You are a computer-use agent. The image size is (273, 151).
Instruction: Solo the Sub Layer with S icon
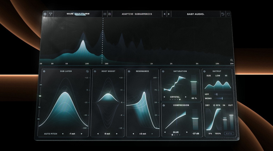tap(87, 71)
